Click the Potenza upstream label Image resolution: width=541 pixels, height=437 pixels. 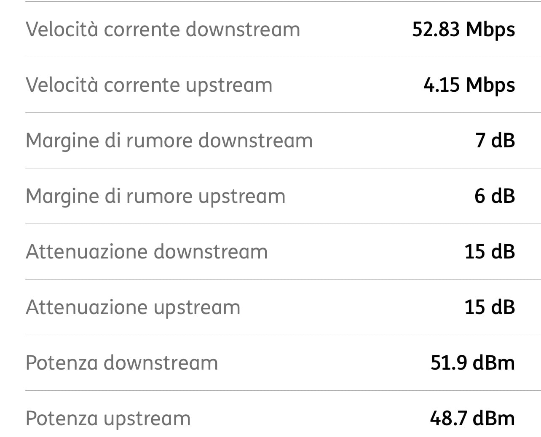click(x=108, y=418)
